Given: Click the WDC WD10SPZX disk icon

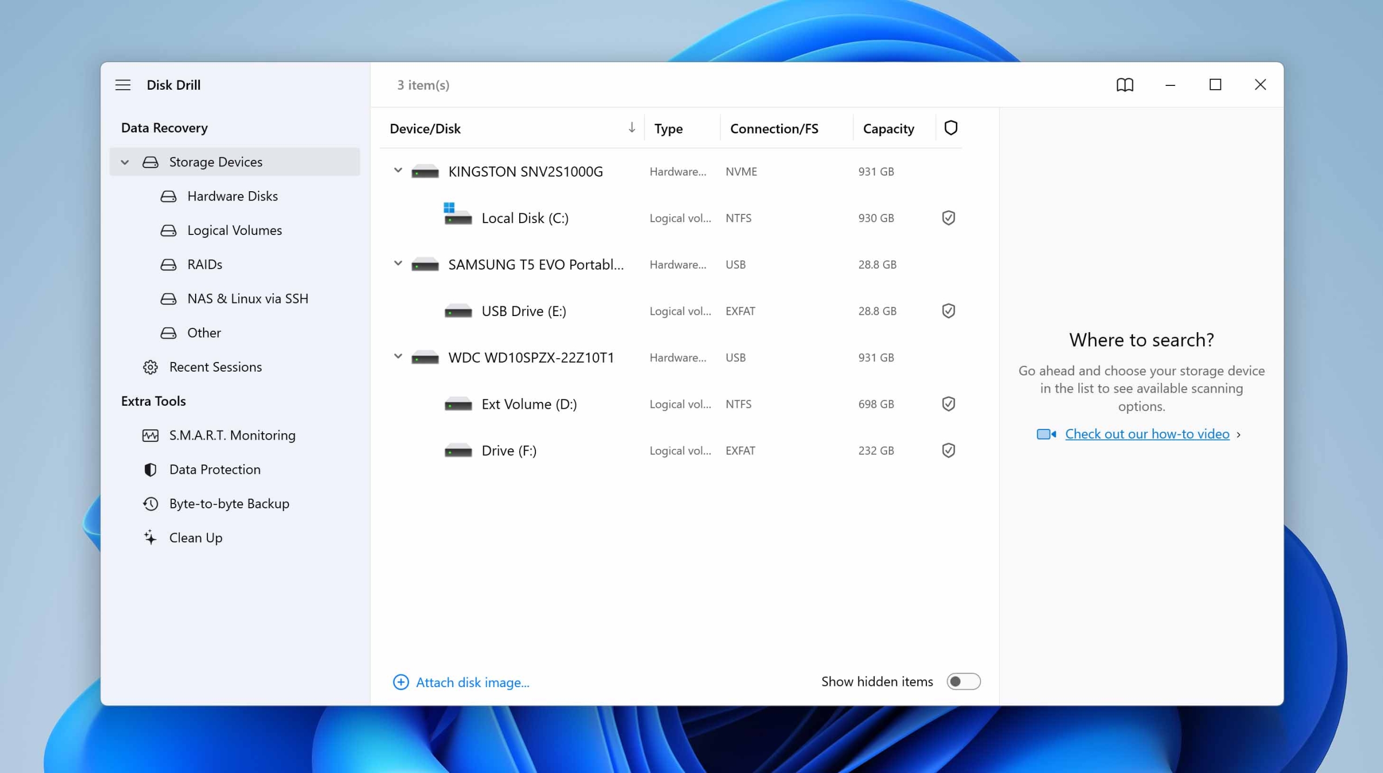Looking at the screenshot, I should pos(425,358).
